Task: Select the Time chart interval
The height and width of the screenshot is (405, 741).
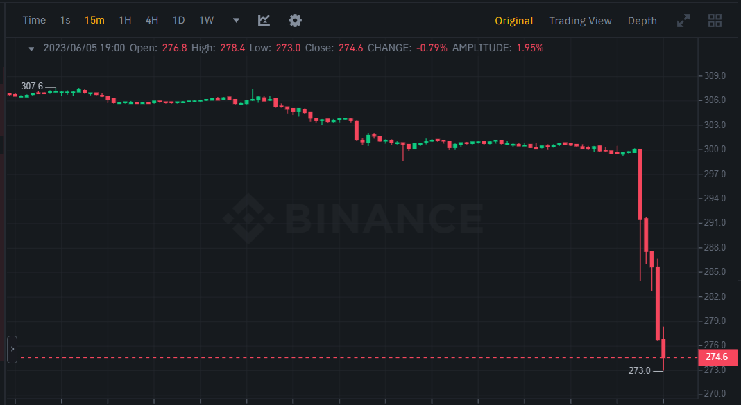Action: tap(34, 20)
